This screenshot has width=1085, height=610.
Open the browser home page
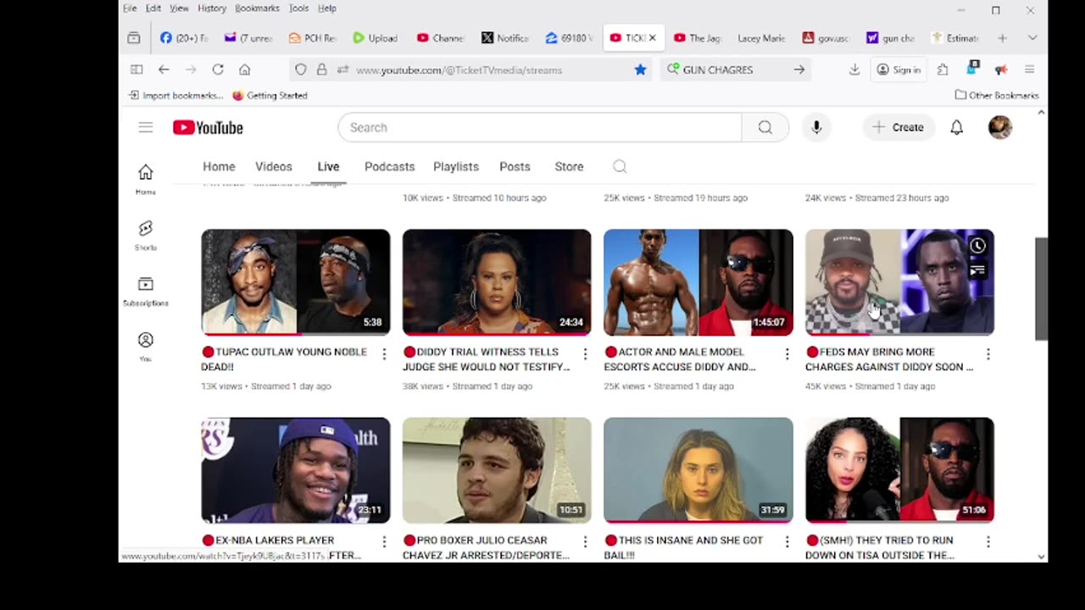point(245,69)
